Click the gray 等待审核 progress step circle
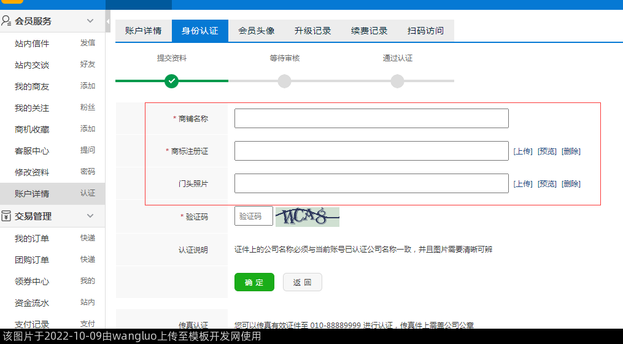Viewport: 623px width, 344px height. (284, 81)
